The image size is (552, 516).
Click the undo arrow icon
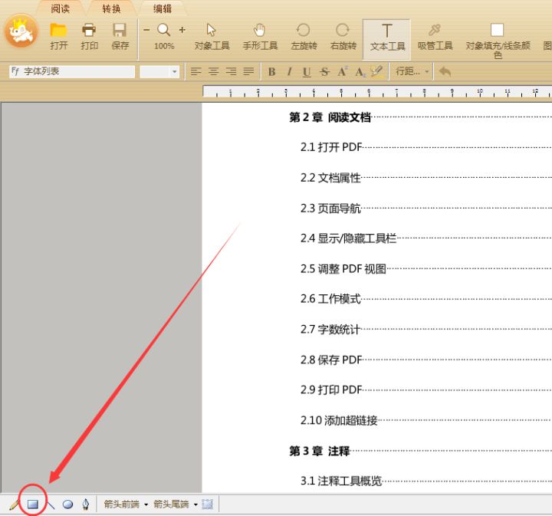(x=445, y=72)
